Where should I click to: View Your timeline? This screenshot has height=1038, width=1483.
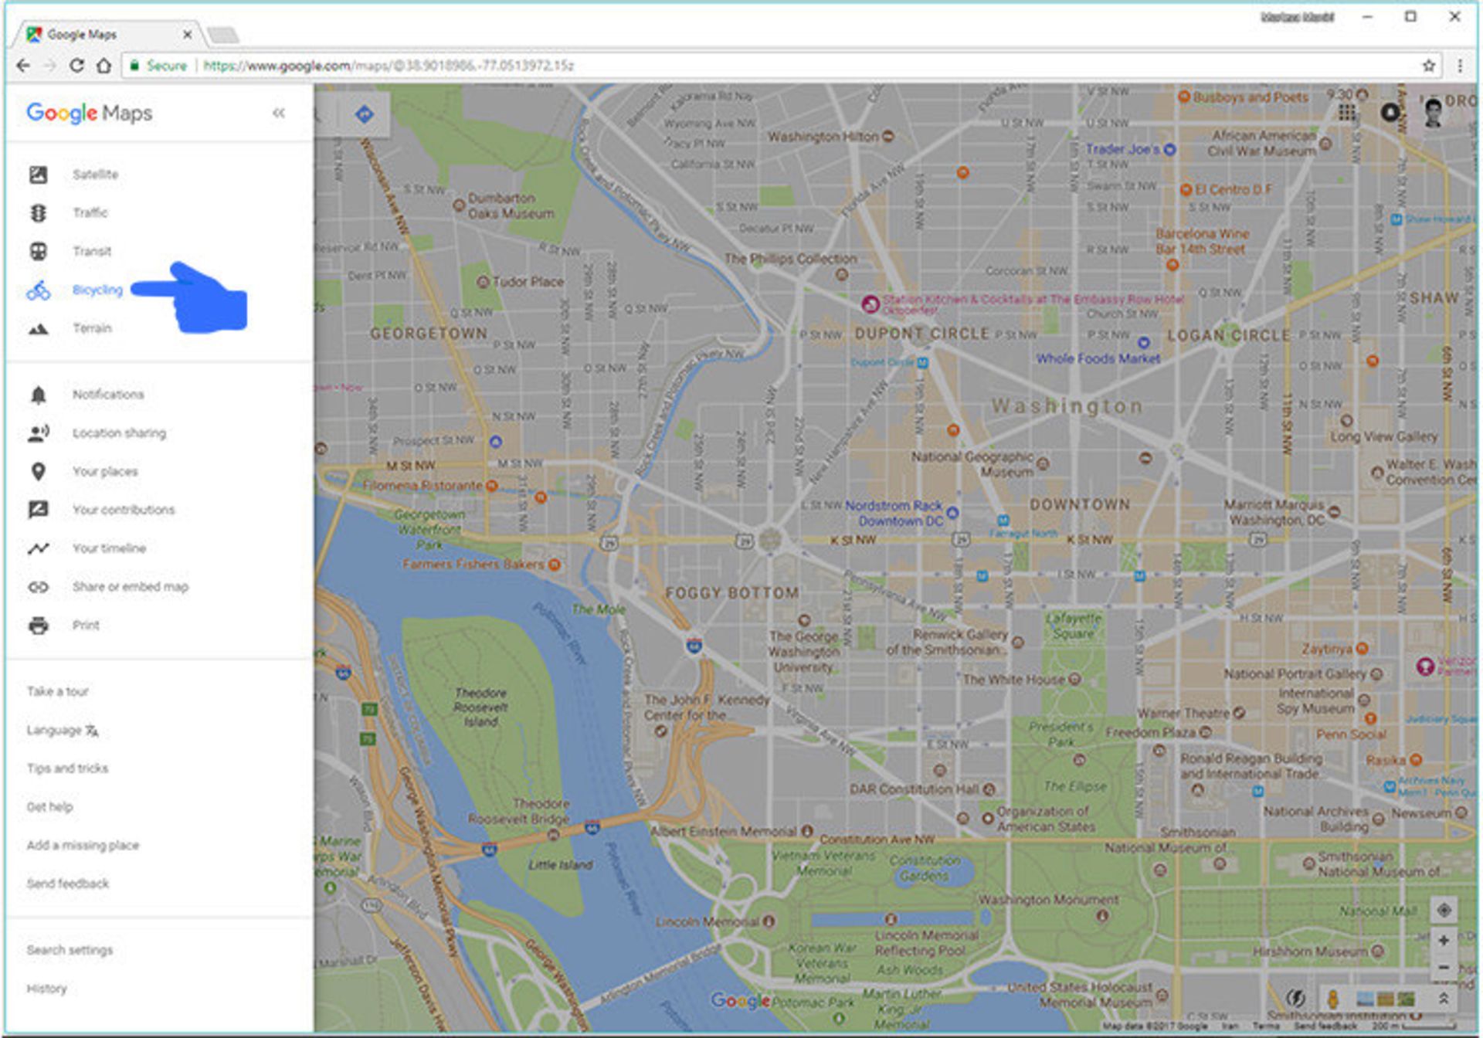pos(109,548)
